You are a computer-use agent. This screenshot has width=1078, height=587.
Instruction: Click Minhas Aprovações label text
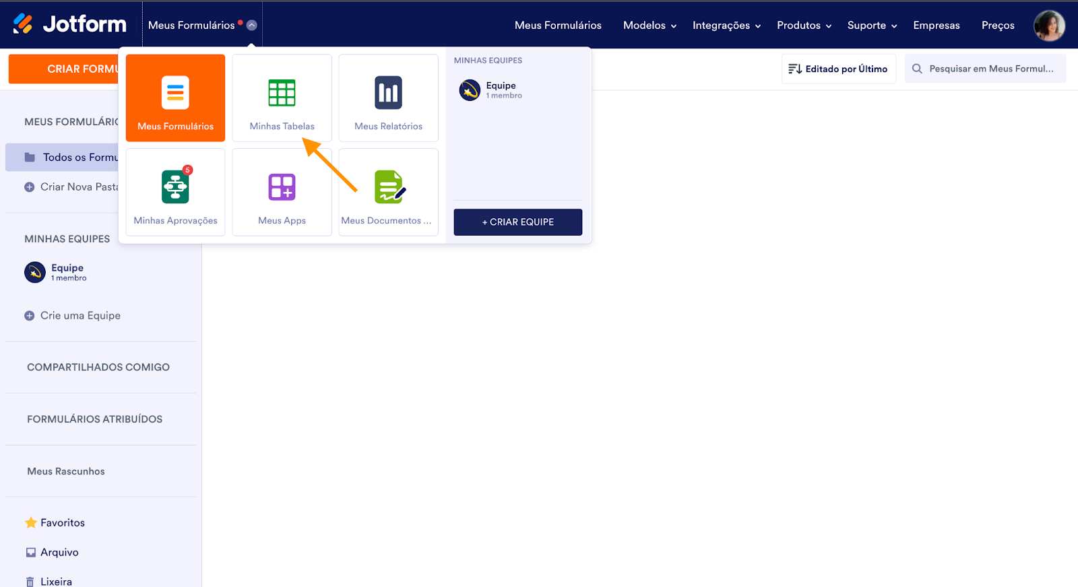pos(175,221)
